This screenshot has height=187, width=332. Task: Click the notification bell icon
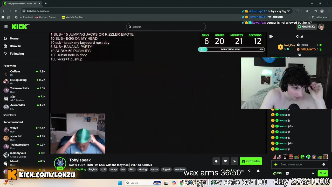[216, 161]
